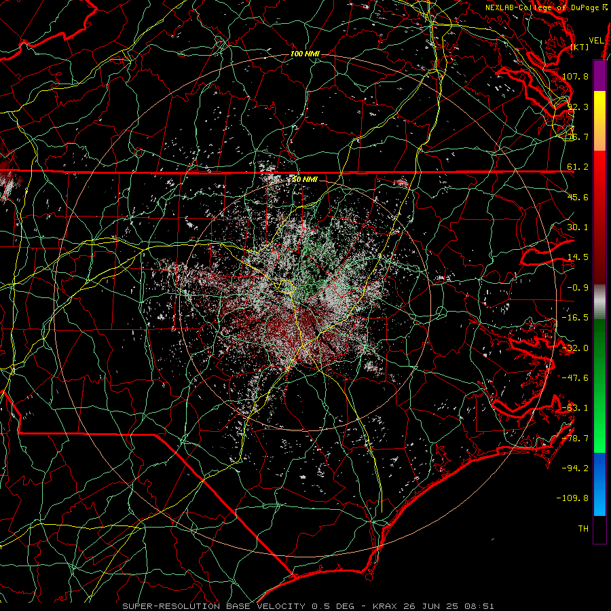Viewport: 611px width, 611px height.
Task: Click the TH legend label
Action: point(583,529)
